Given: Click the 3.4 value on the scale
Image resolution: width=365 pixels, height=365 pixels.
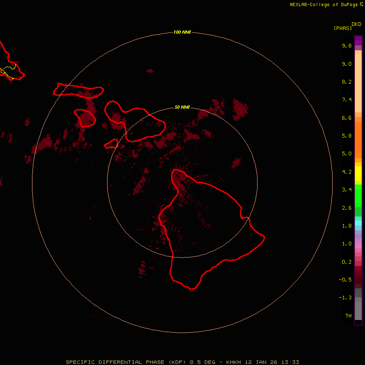Looking at the screenshot, I should [x=347, y=190].
